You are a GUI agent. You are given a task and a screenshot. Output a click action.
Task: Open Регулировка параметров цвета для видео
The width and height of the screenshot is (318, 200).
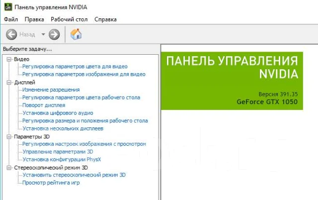[x=75, y=66]
